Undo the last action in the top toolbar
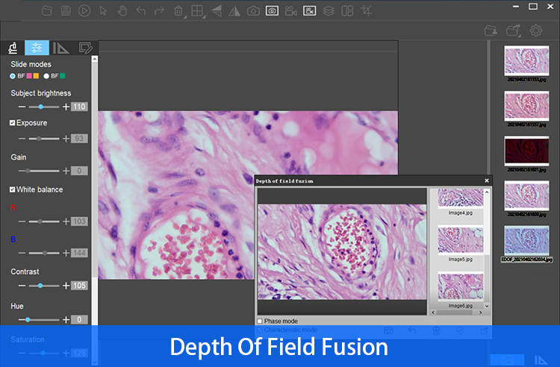Viewport: 560px width, 367px height. 140,10
